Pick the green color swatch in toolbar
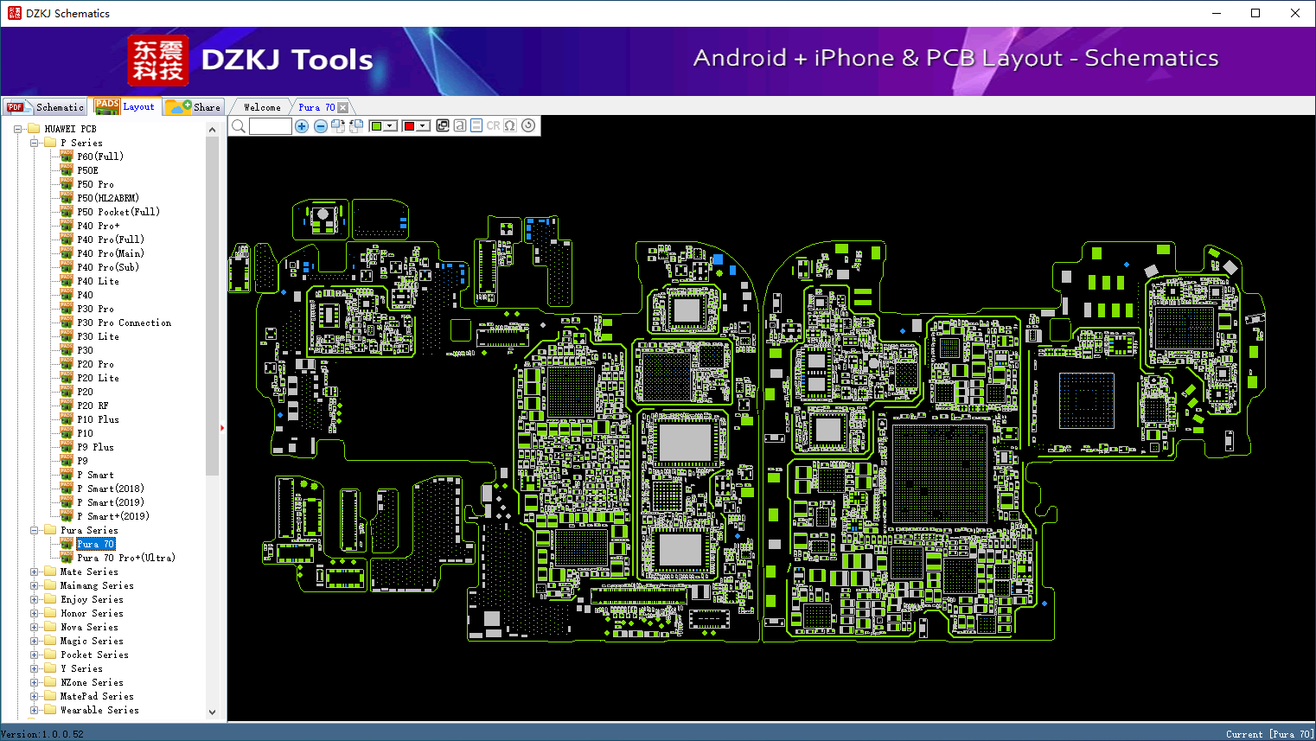Screen dimensions: 1316x741 376,126
